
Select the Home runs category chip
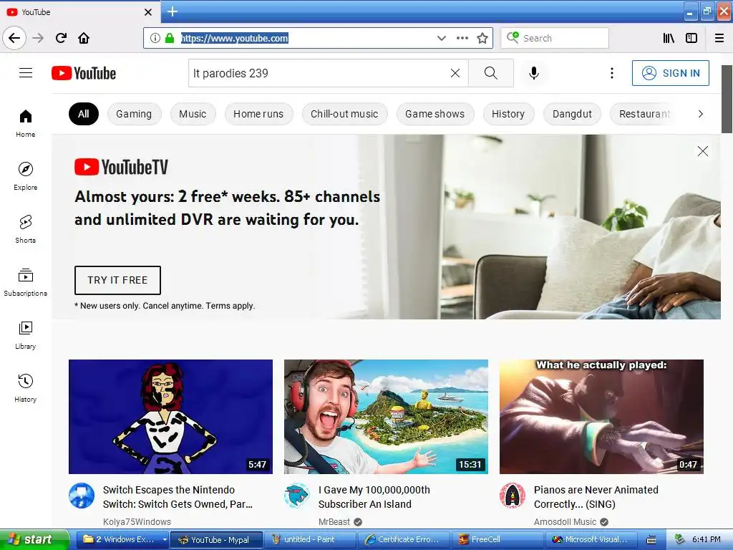[x=258, y=114]
